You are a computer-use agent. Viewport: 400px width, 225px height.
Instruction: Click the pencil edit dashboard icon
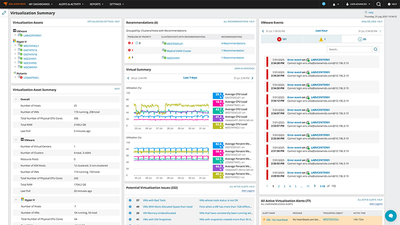4,13
